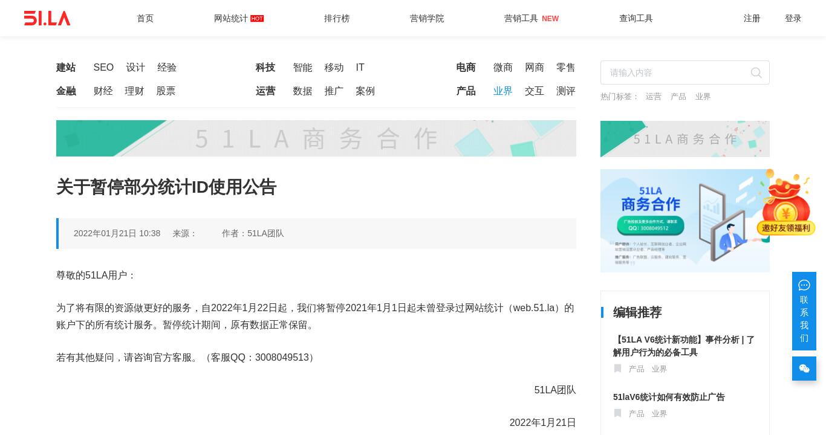The image size is (826, 435).
Task: Click the 编辑推荐 heading
Action: [637, 312]
